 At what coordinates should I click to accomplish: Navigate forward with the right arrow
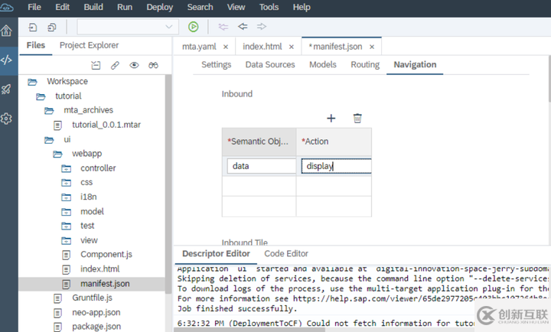262,26
